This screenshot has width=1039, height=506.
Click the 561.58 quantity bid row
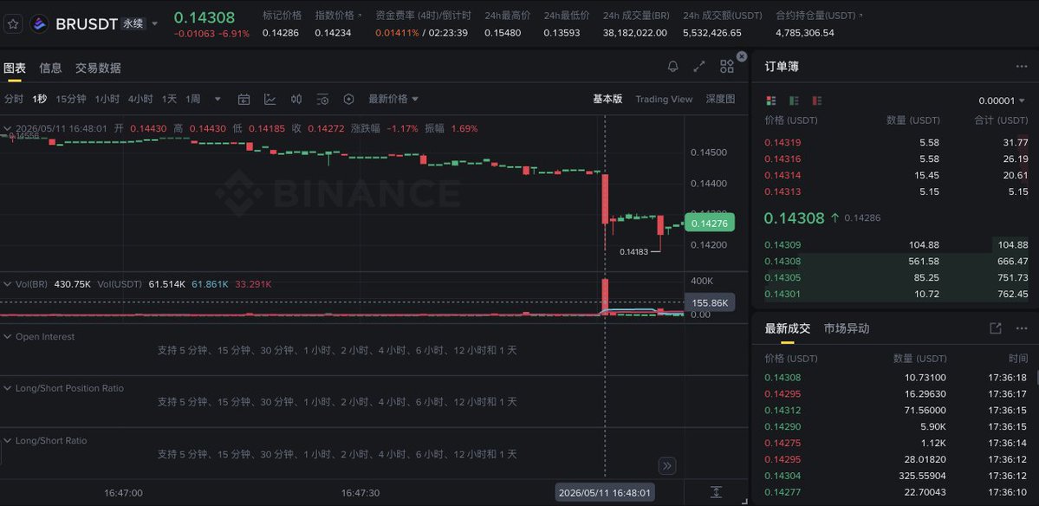[896, 262]
